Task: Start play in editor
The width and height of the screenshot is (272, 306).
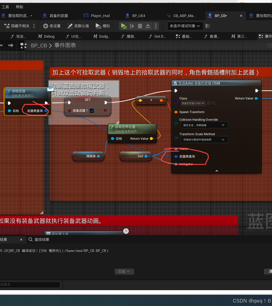Action: 124,26
